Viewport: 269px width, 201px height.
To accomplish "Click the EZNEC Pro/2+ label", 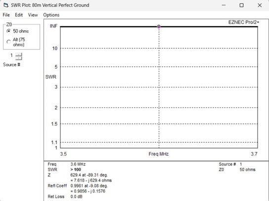I will [x=244, y=22].
